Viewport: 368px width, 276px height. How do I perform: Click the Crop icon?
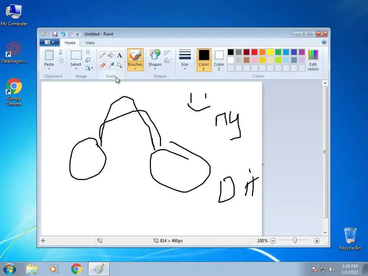click(x=88, y=52)
